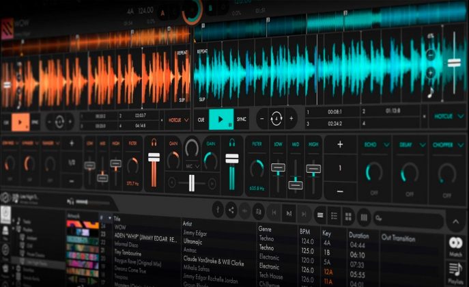Toggle REPEAT on the orange waveform
The image size is (469, 287).
(182, 53)
